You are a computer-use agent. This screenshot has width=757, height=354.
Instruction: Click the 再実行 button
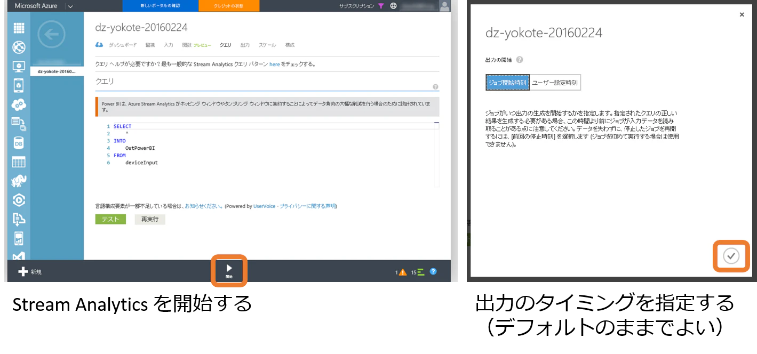point(150,219)
